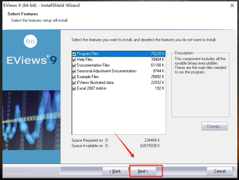Select Seasonal Adjustment Documentation label
The image size is (239, 180).
click(x=107, y=71)
